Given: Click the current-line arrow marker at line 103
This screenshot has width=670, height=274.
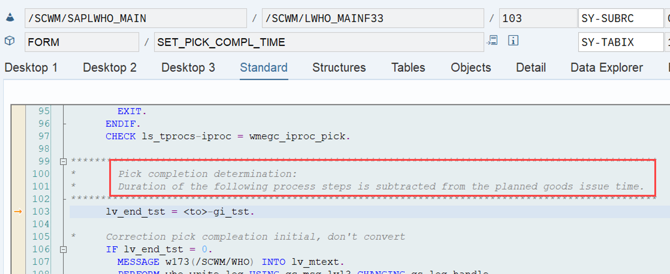Looking at the screenshot, I should click(18, 212).
